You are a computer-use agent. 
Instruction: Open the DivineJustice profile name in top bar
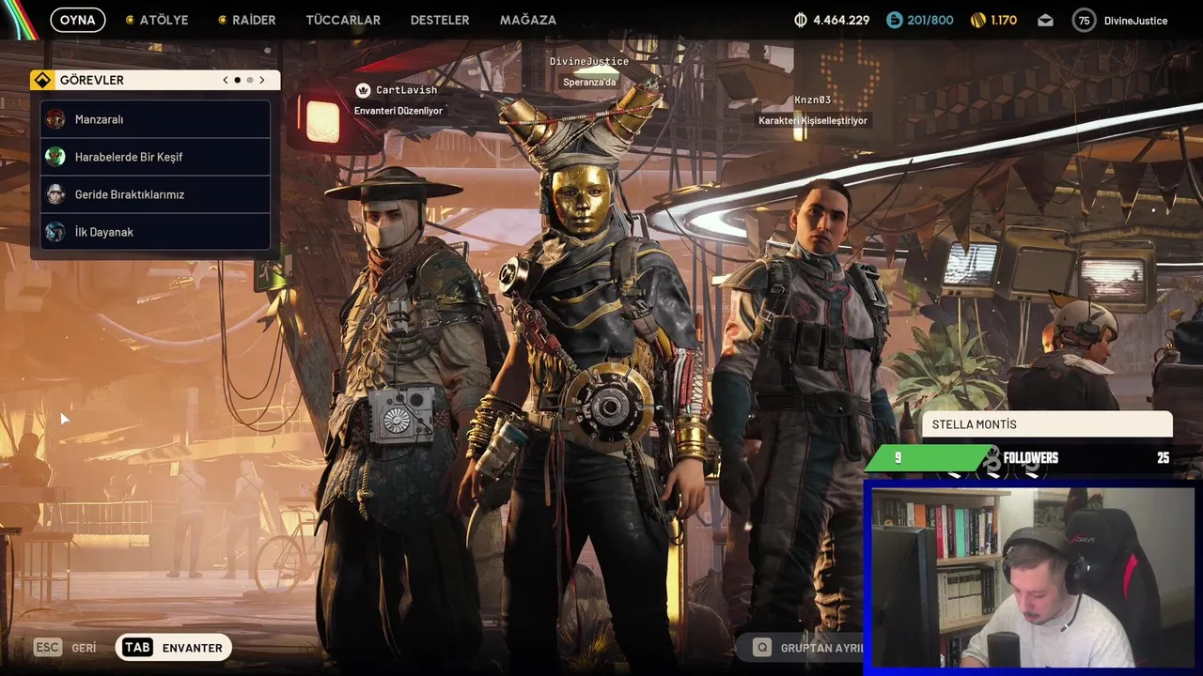1135,21
